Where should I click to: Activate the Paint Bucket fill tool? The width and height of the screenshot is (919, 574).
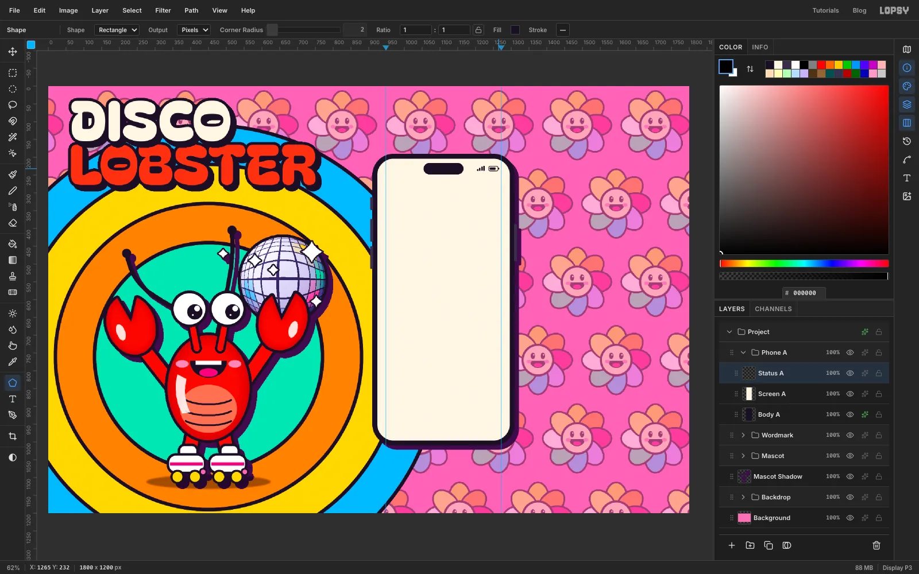click(13, 244)
